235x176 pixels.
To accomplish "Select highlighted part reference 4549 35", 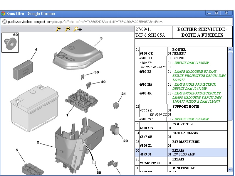I will (x=146, y=154).
